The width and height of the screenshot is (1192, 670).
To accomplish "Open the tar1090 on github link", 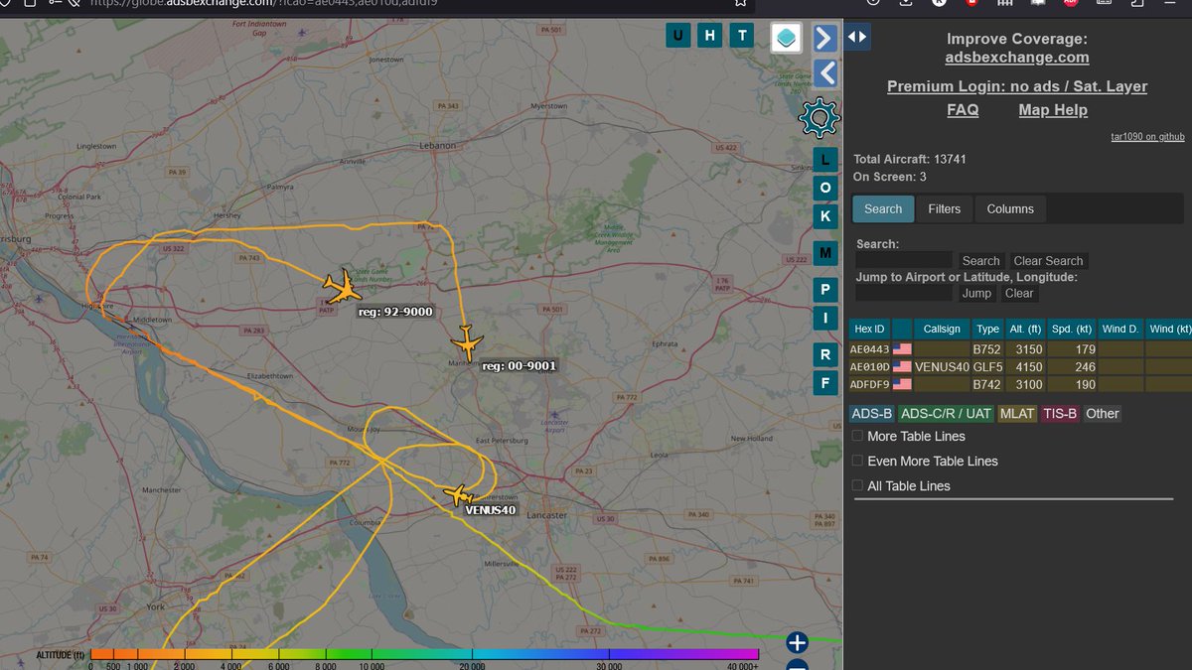I will [1147, 137].
